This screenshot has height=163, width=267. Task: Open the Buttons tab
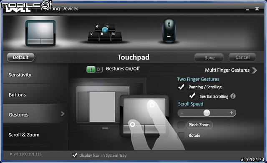click(x=35, y=94)
